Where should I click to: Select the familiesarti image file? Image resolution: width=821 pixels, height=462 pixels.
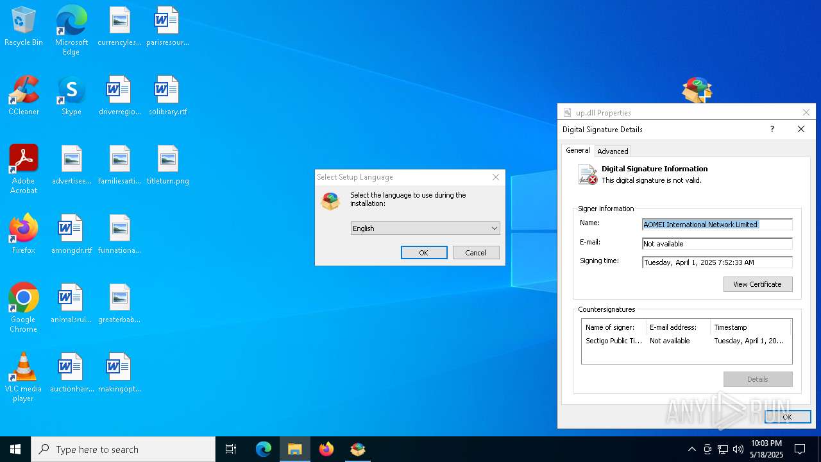119,166
